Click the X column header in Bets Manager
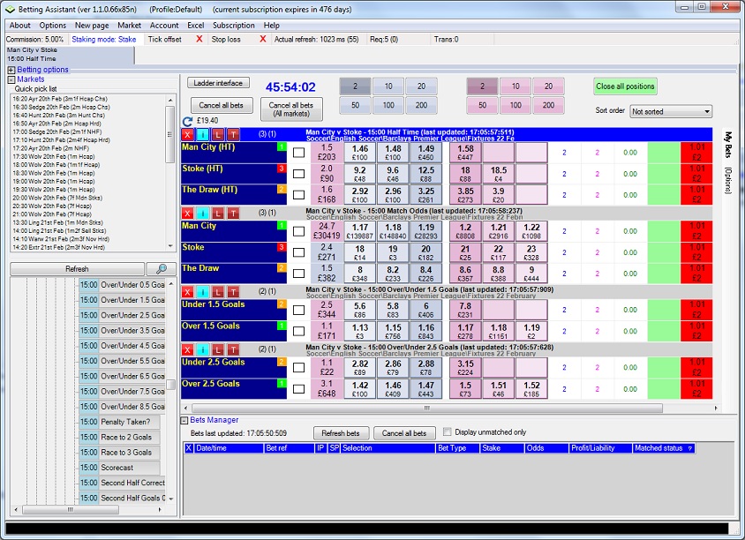The height and width of the screenshot is (540, 745). pos(189,448)
